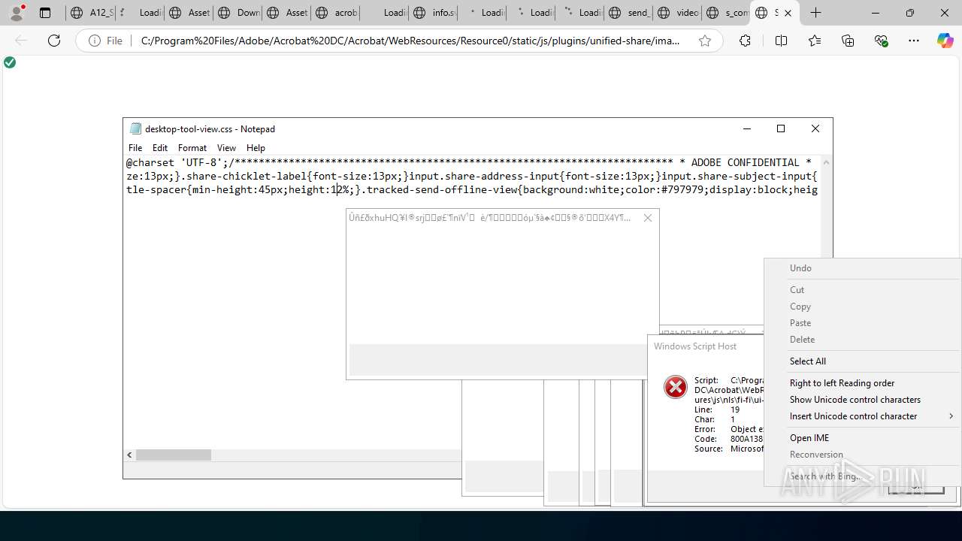Go back to the previous page

pyautogui.click(x=21, y=41)
